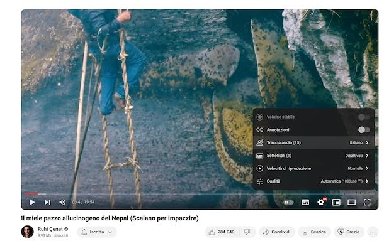
Task: Click the Sottotitoli captions icon in menu
Action: click(x=259, y=156)
